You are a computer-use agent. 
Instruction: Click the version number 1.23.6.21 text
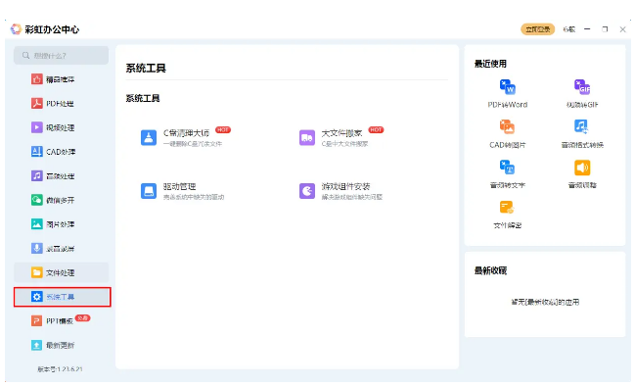(60, 369)
